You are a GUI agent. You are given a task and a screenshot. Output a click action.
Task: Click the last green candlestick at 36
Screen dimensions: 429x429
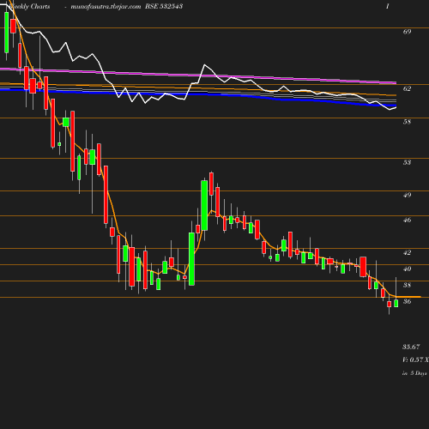[396, 303]
